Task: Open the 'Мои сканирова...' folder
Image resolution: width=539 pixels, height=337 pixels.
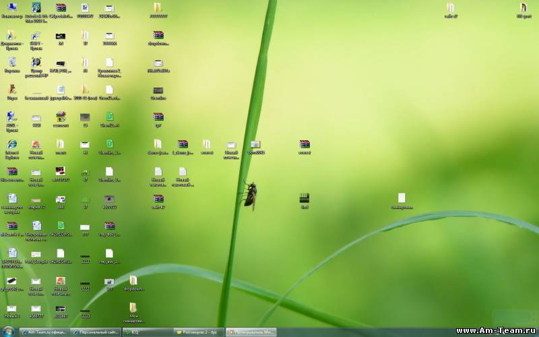Action: 133,312
